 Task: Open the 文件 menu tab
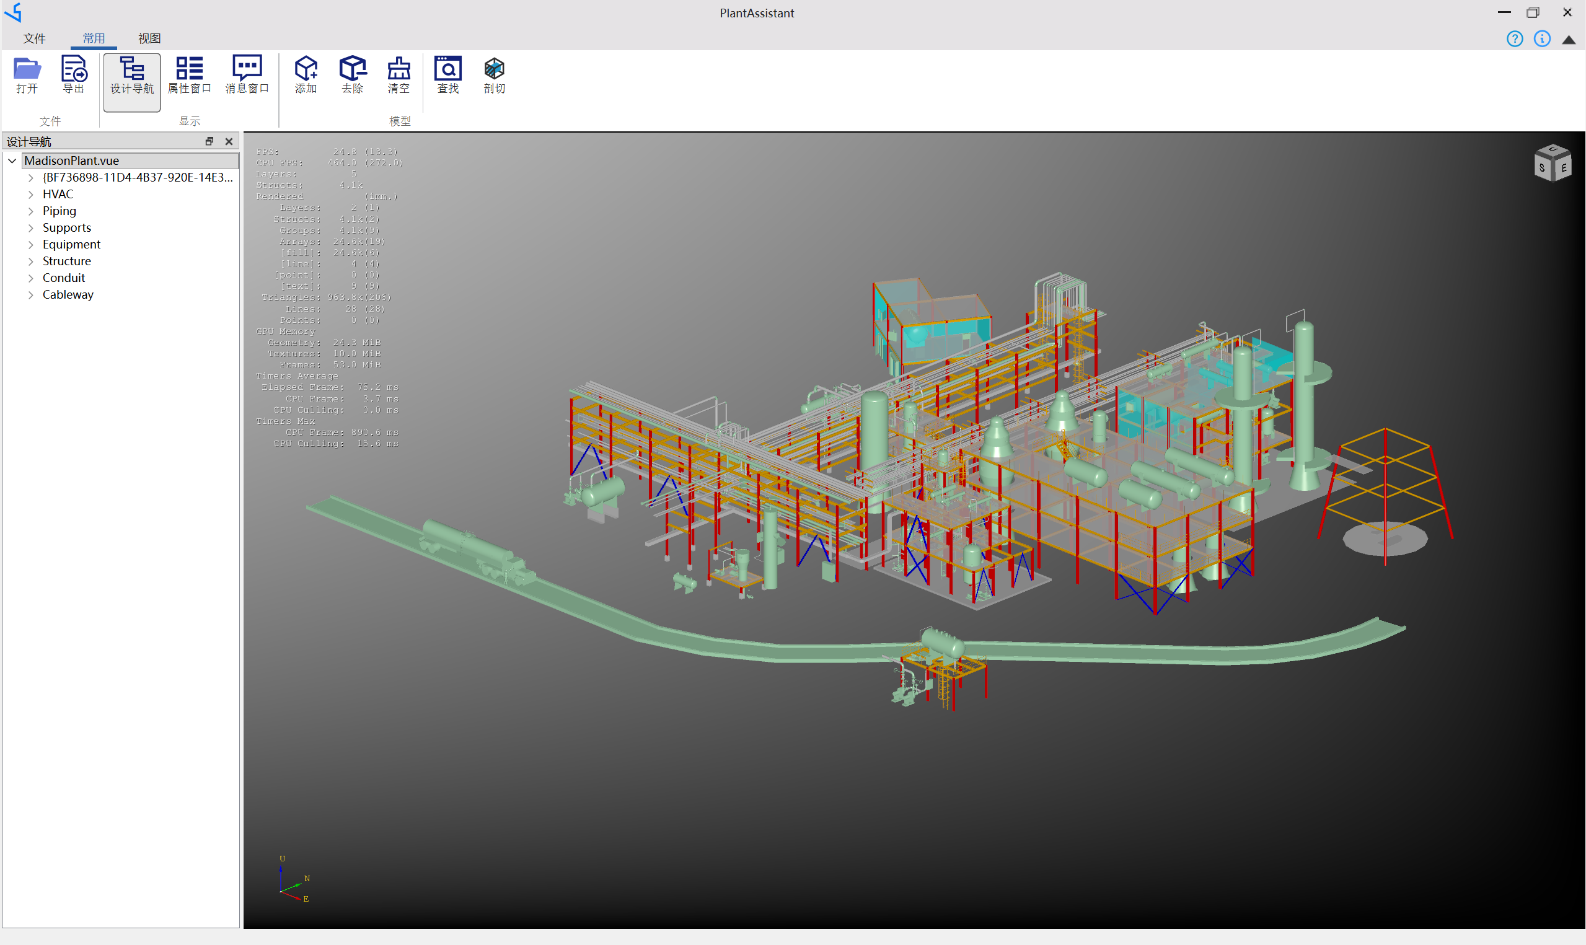pyautogui.click(x=34, y=38)
